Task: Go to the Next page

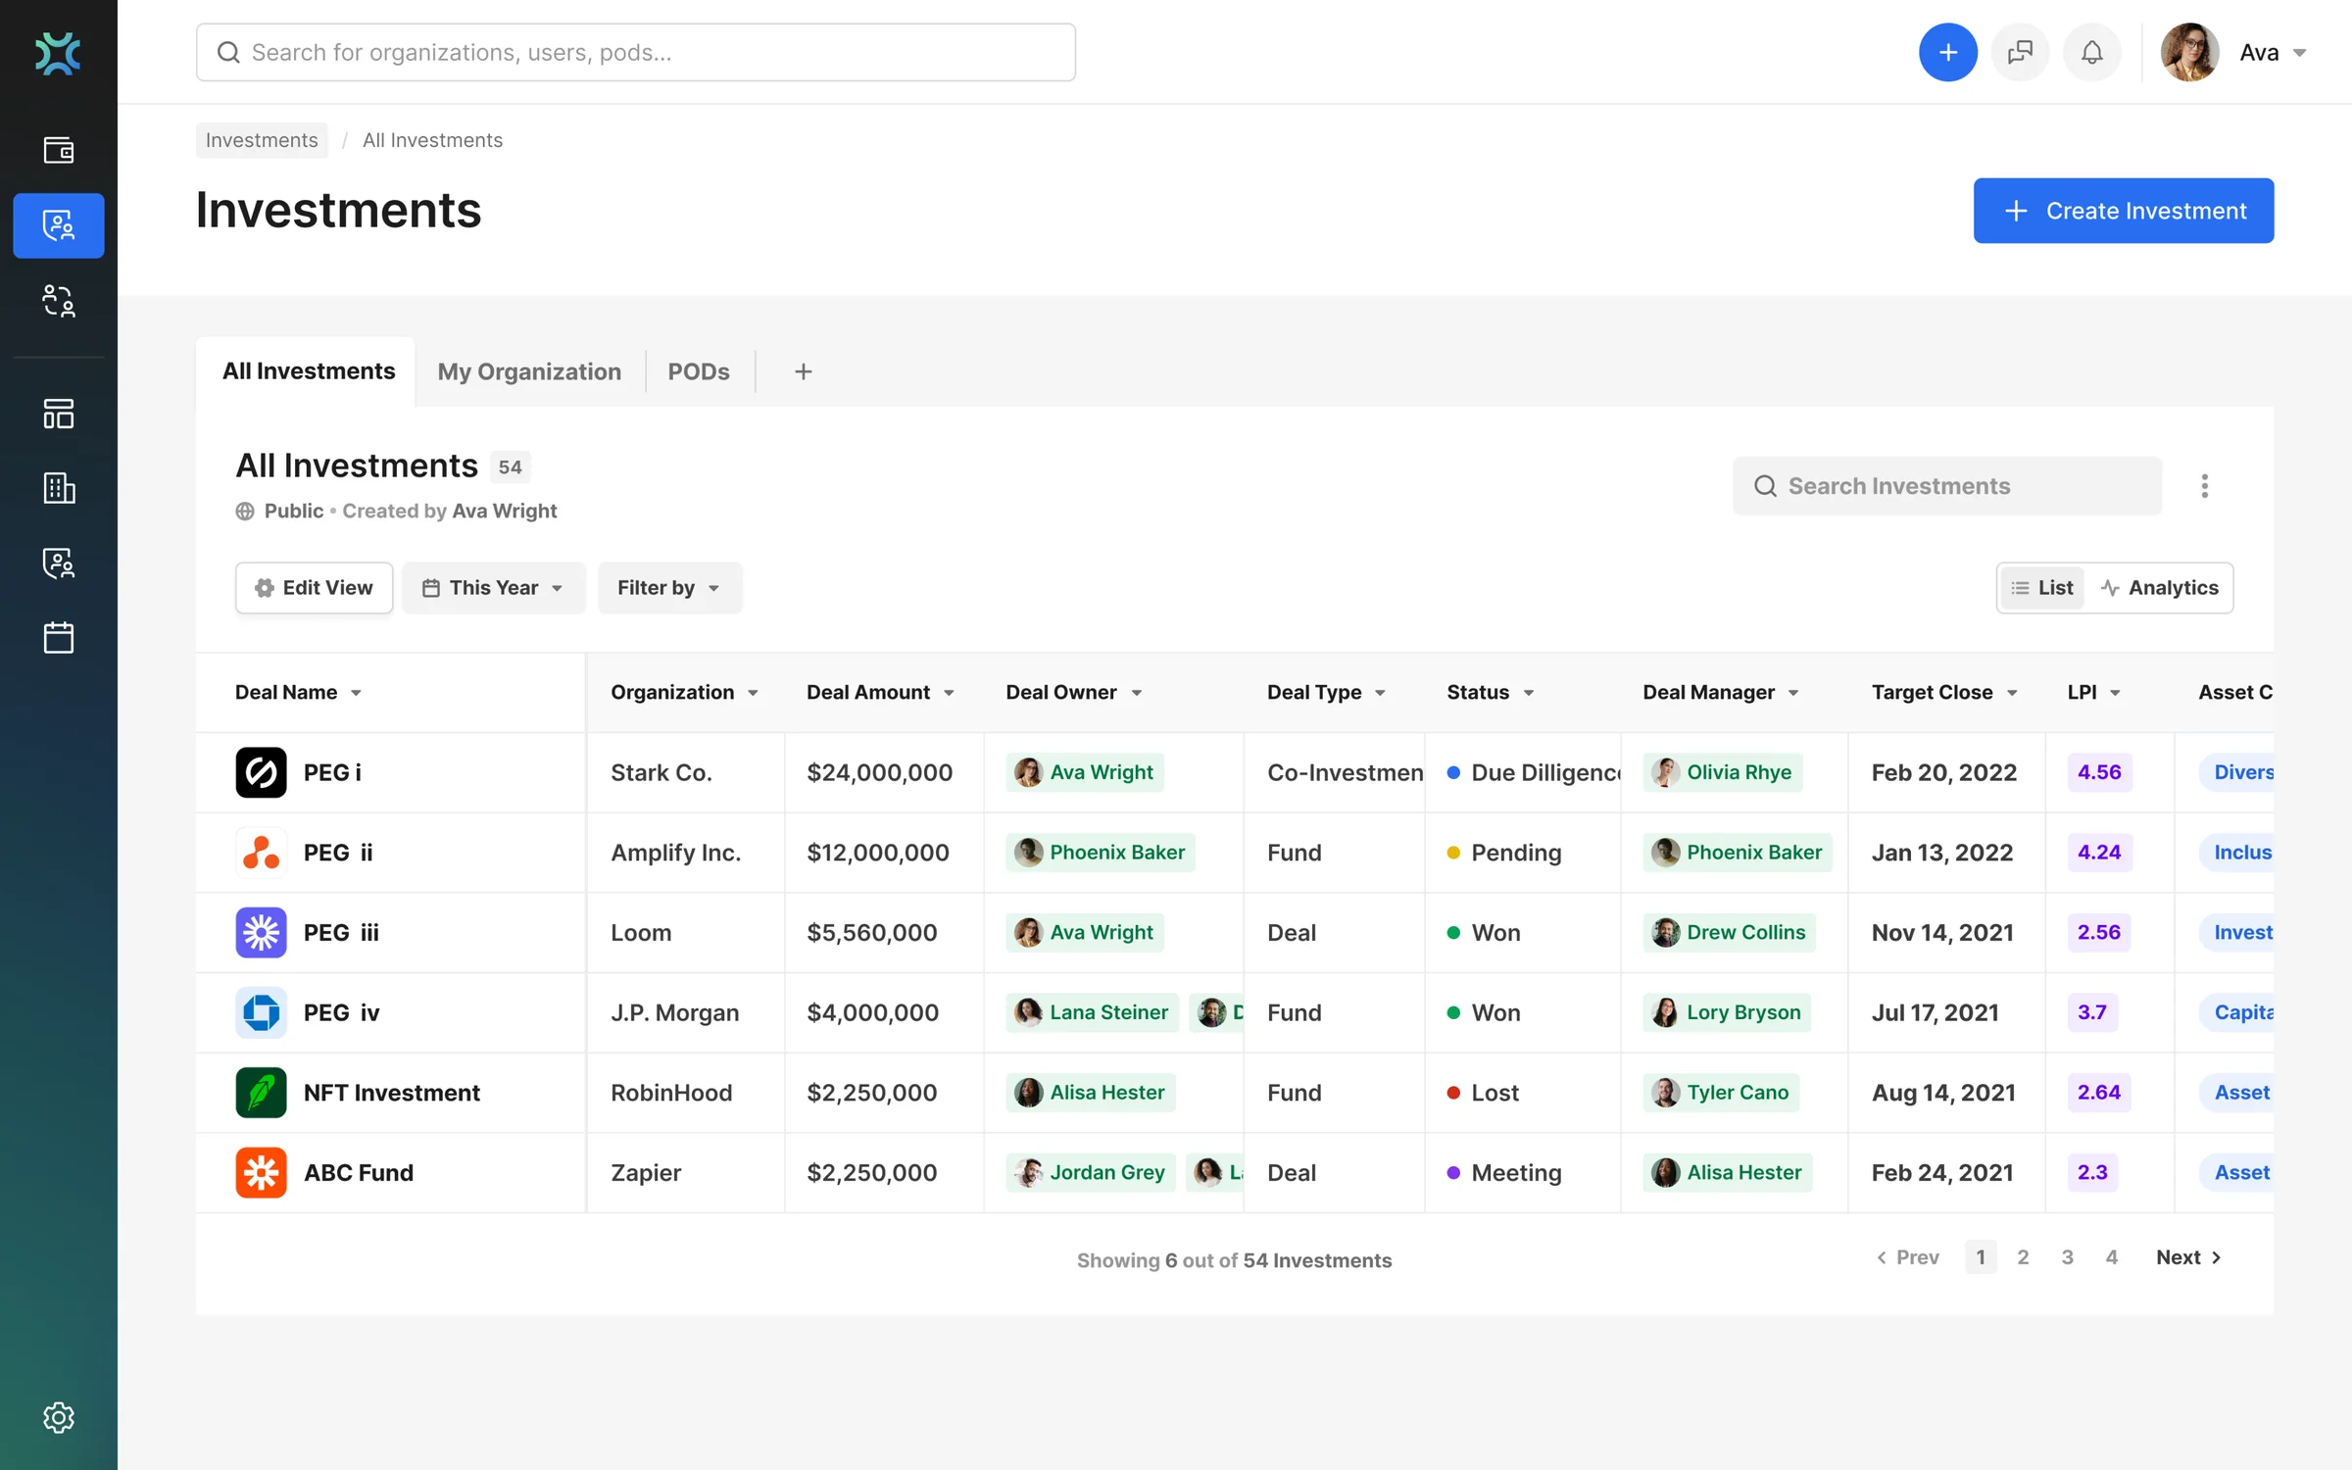Action: (x=2188, y=1257)
